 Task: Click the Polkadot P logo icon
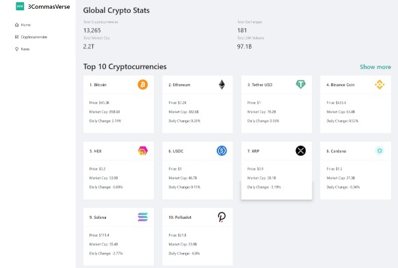coord(222,217)
